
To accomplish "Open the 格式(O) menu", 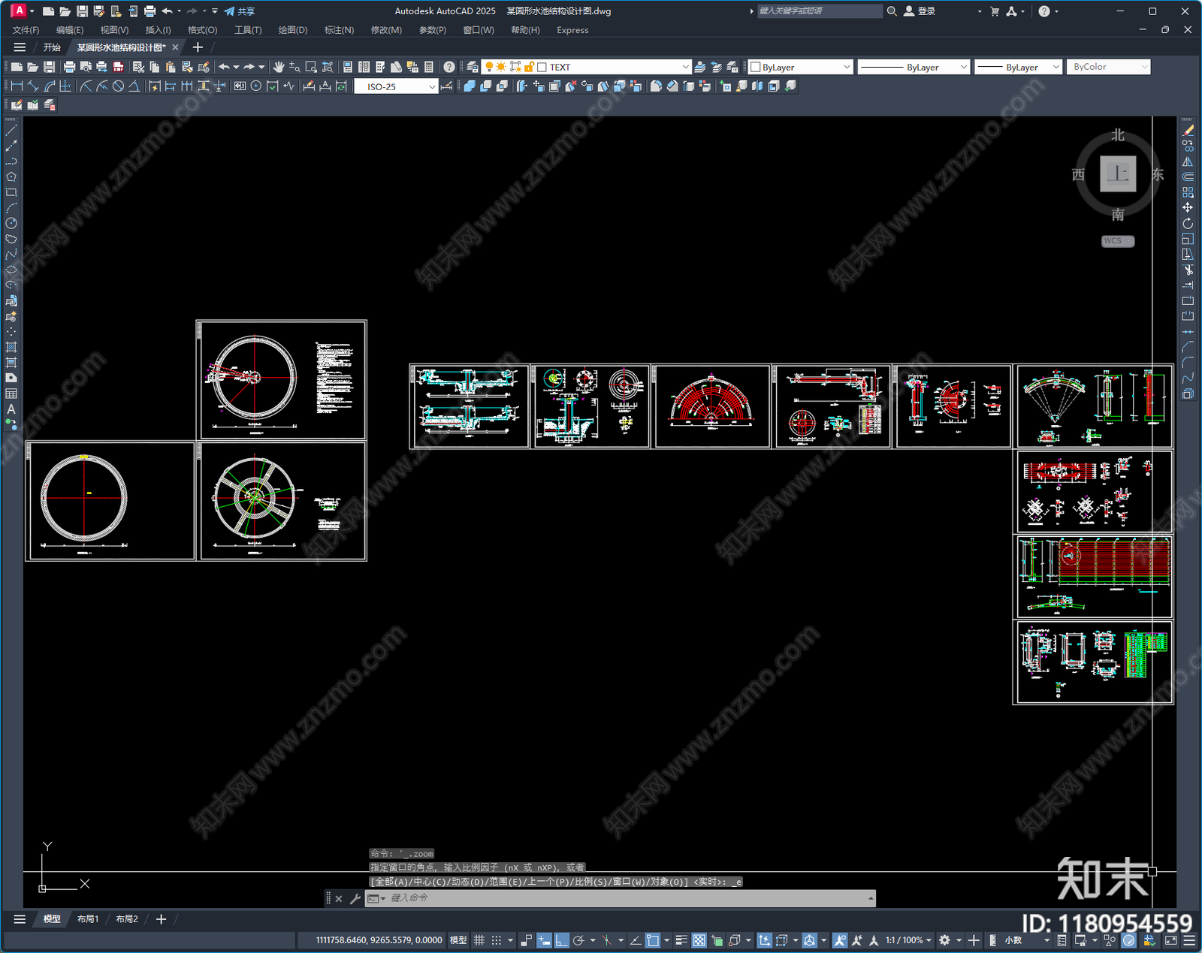I will [x=202, y=30].
